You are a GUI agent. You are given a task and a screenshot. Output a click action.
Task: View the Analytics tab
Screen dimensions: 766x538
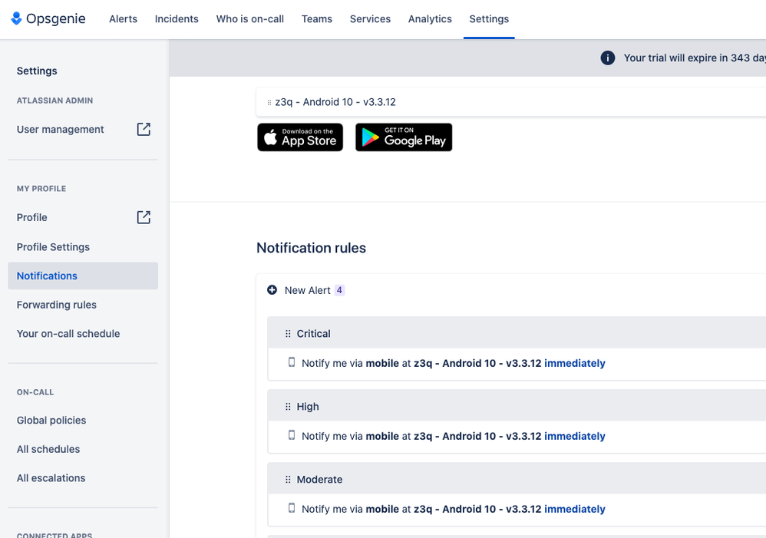pyautogui.click(x=430, y=18)
